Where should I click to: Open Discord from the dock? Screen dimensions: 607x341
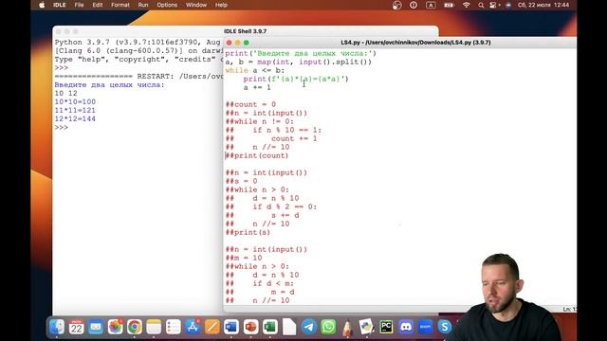coord(405,327)
